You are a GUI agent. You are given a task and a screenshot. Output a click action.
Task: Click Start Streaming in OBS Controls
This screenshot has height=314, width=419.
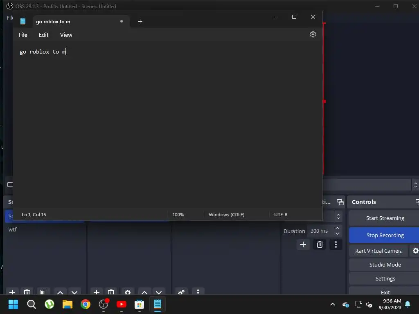pos(385,218)
